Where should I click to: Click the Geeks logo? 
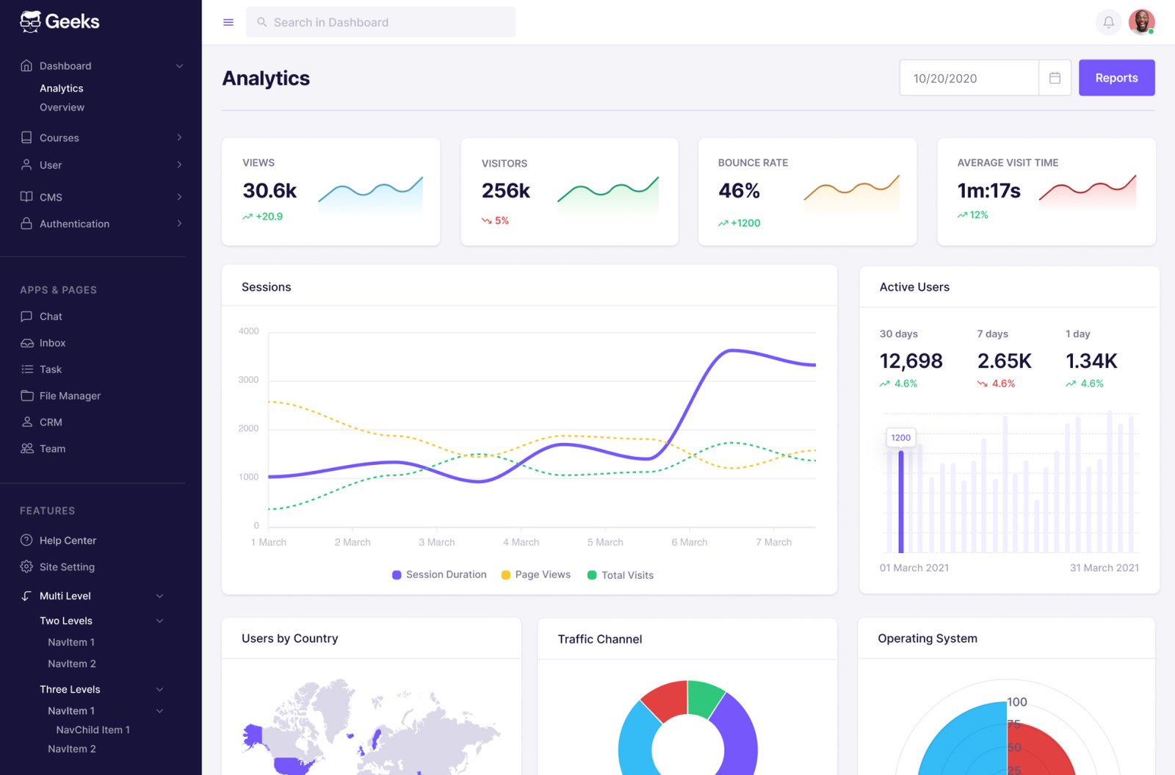[59, 22]
